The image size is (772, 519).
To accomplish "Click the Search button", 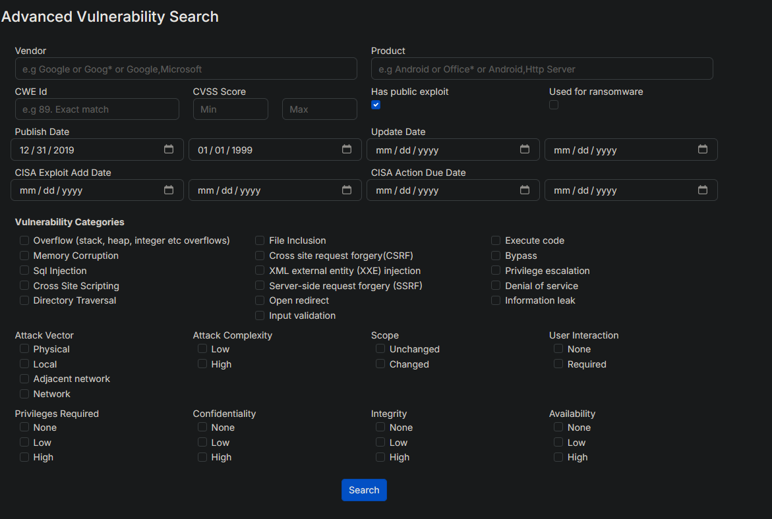I will 364,490.
